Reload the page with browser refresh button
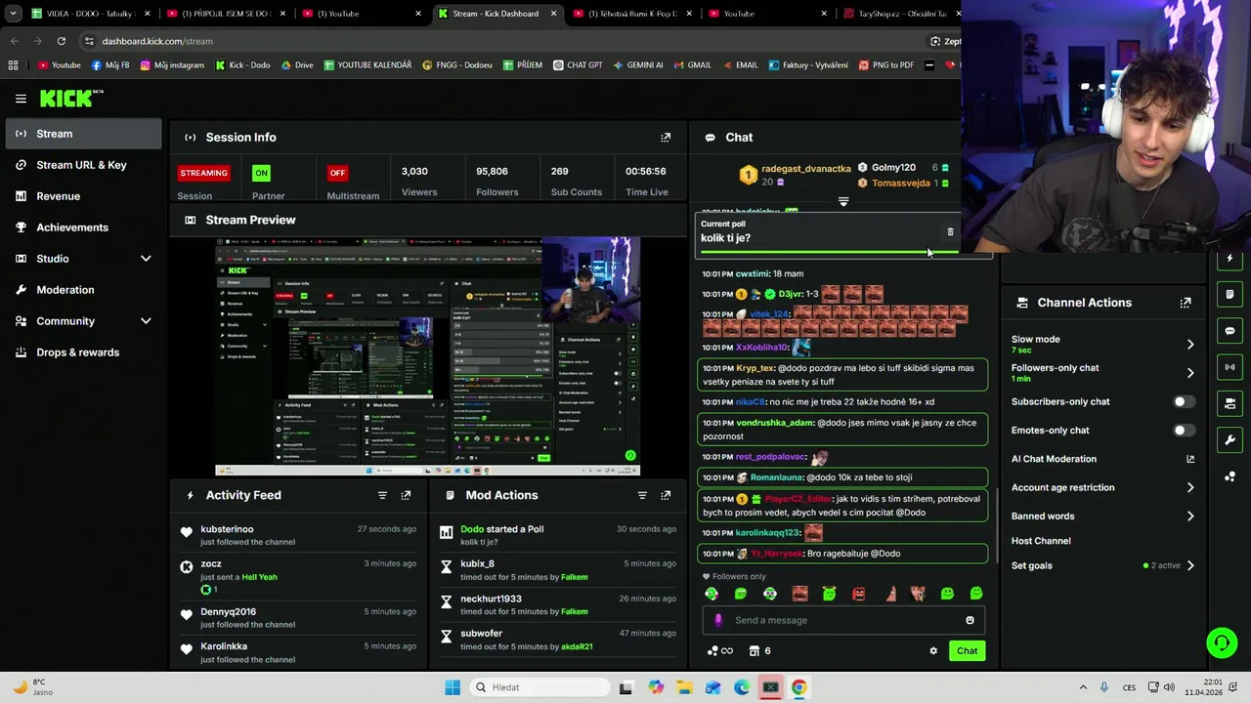 coord(61,41)
